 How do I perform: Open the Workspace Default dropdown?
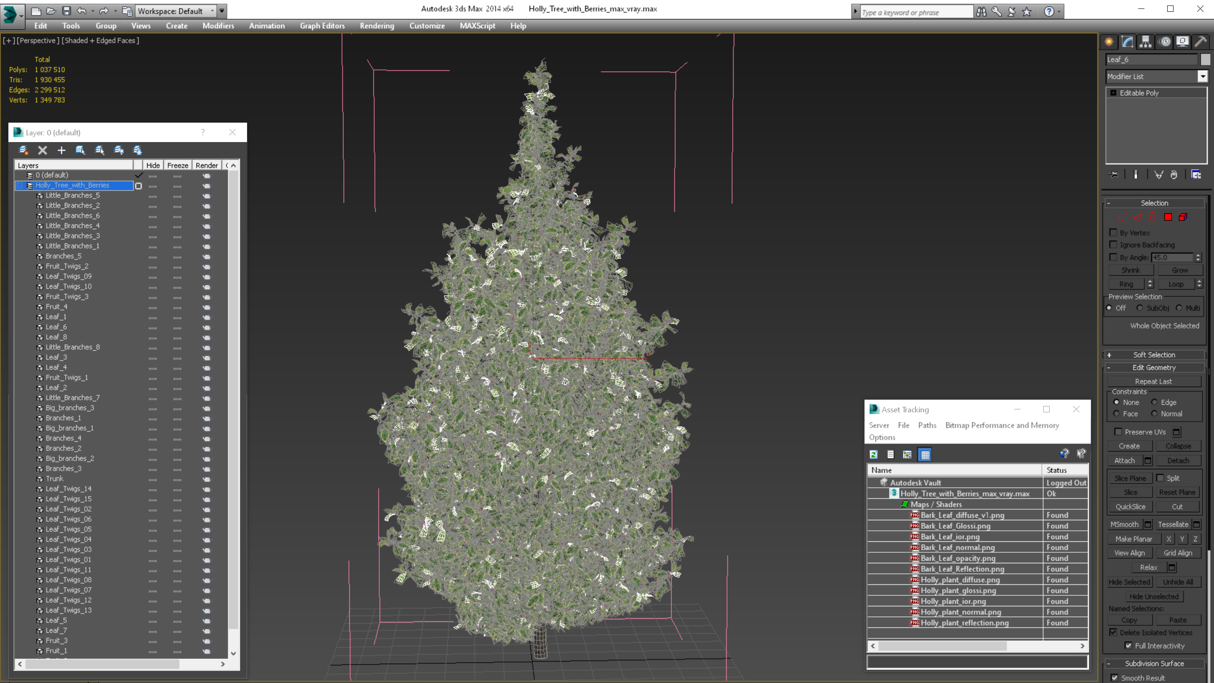click(212, 11)
